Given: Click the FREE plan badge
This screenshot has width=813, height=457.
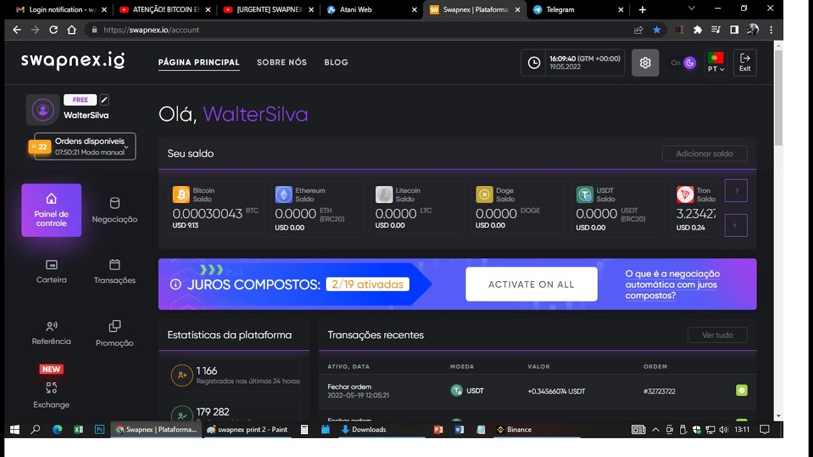Looking at the screenshot, I should click(x=80, y=100).
